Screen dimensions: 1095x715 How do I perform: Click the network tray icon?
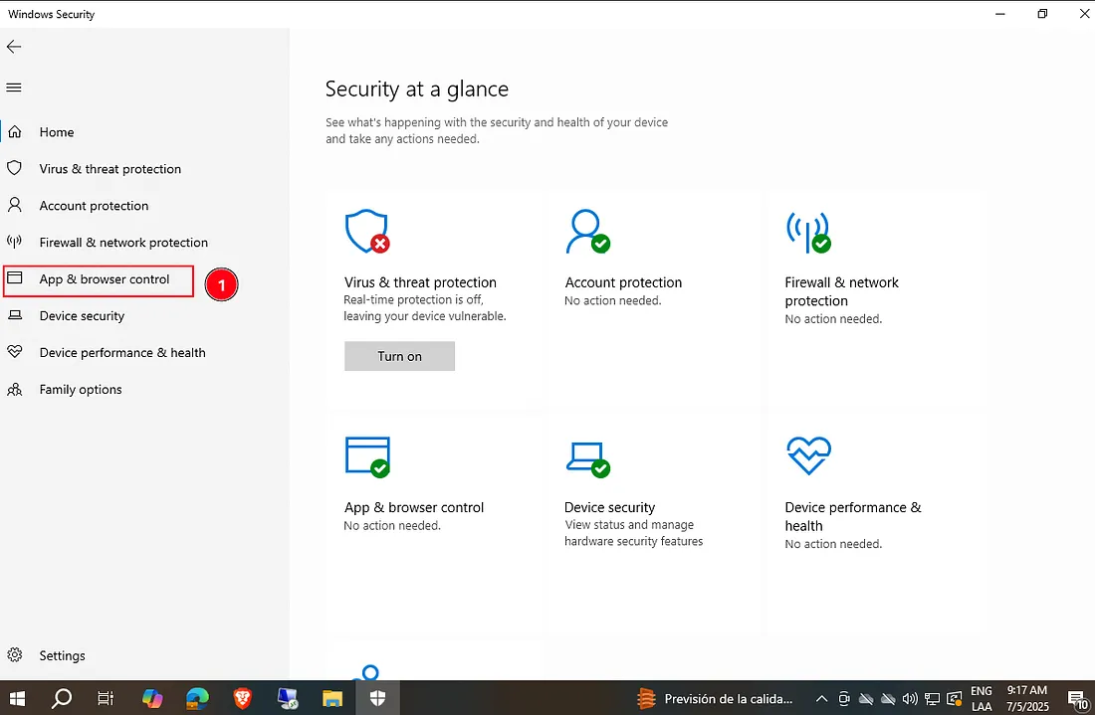coord(932,698)
